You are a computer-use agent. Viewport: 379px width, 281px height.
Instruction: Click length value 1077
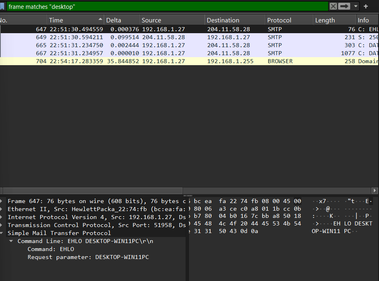348,53
